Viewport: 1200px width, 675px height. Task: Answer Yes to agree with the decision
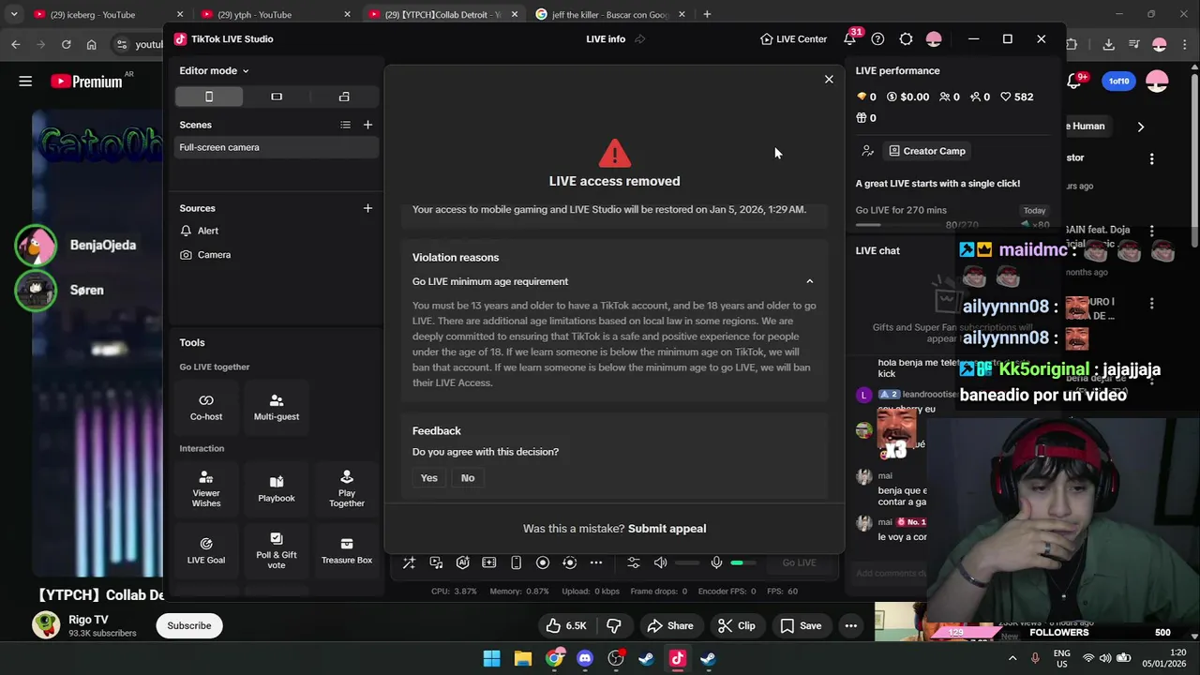coord(428,478)
